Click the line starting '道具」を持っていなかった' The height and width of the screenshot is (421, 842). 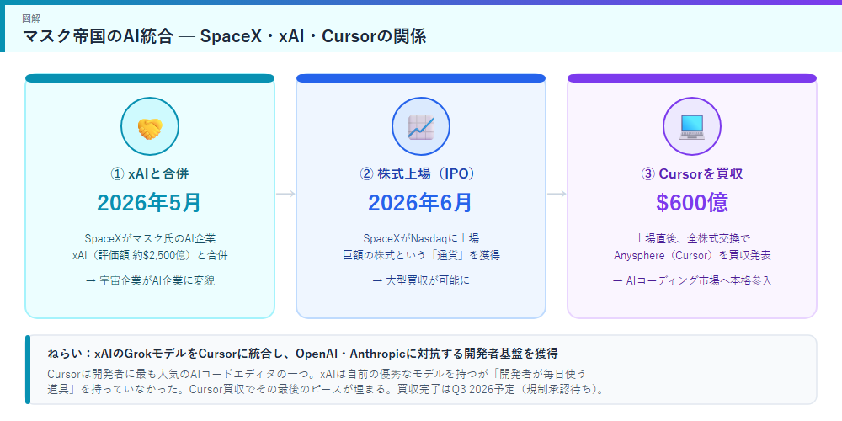[x=325, y=389]
